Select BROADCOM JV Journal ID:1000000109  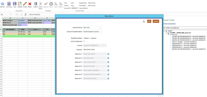click(x=185, y=47)
